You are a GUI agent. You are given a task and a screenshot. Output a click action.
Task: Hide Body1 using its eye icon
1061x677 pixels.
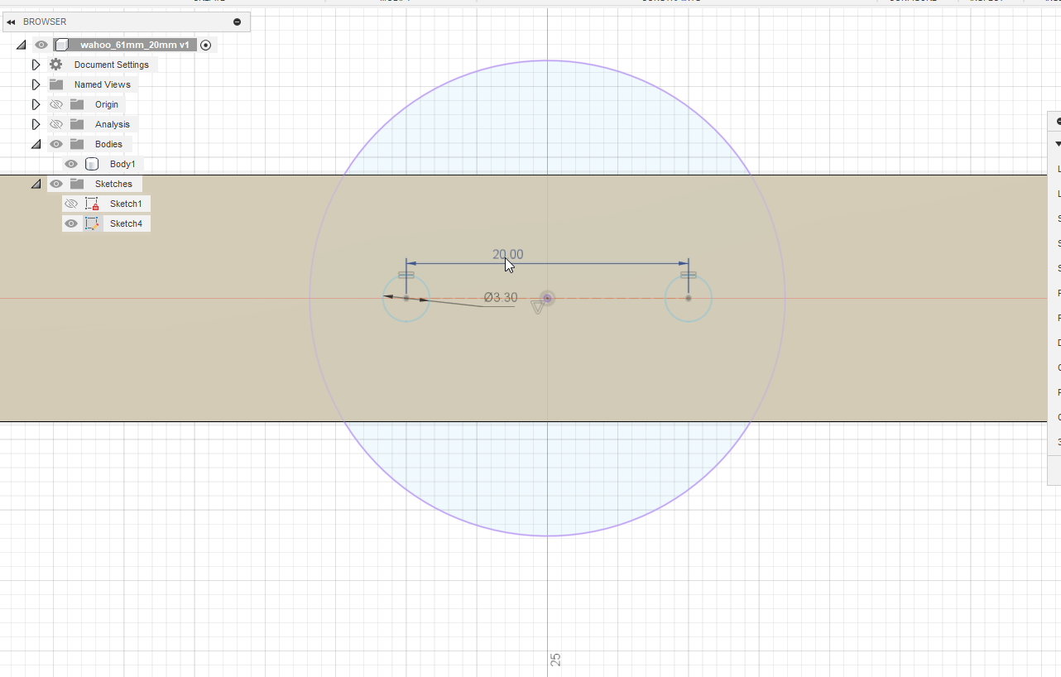point(71,164)
